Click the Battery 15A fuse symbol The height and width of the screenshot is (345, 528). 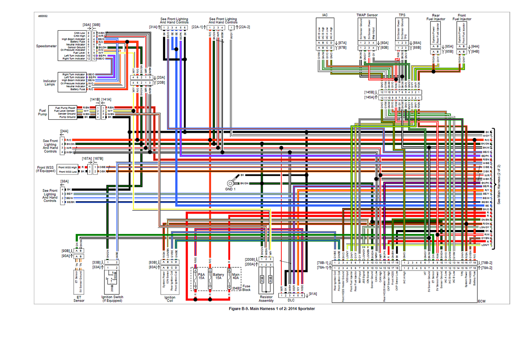click(210, 278)
